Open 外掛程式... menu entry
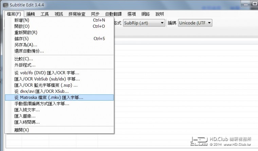This screenshot has height=151, width=258. (59, 65)
